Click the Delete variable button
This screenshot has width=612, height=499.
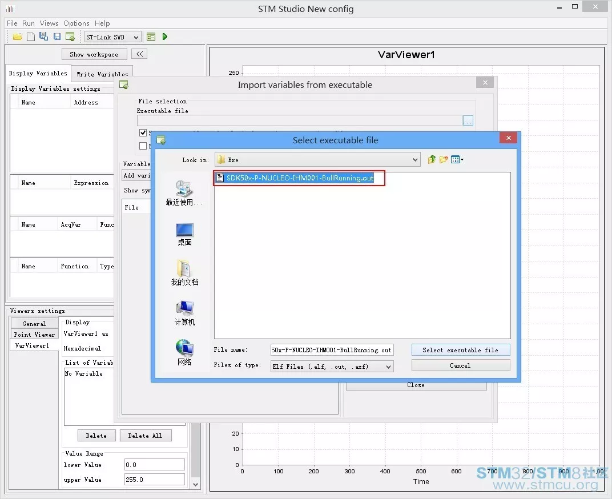(x=96, y=436)
